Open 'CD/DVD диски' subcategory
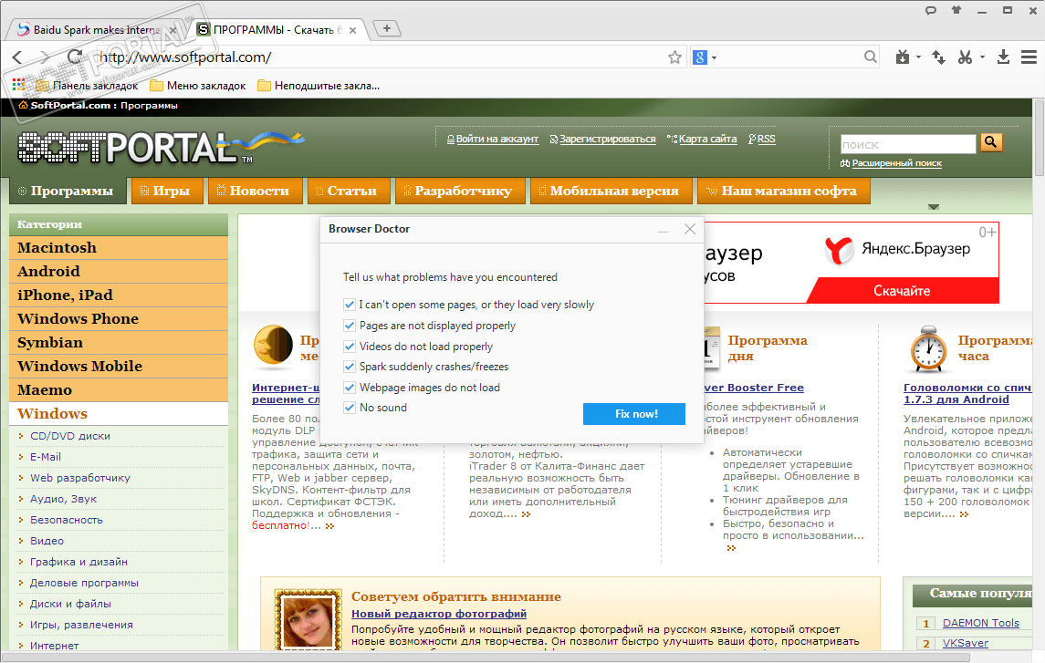1045x663 pixels. coord(70,436)
